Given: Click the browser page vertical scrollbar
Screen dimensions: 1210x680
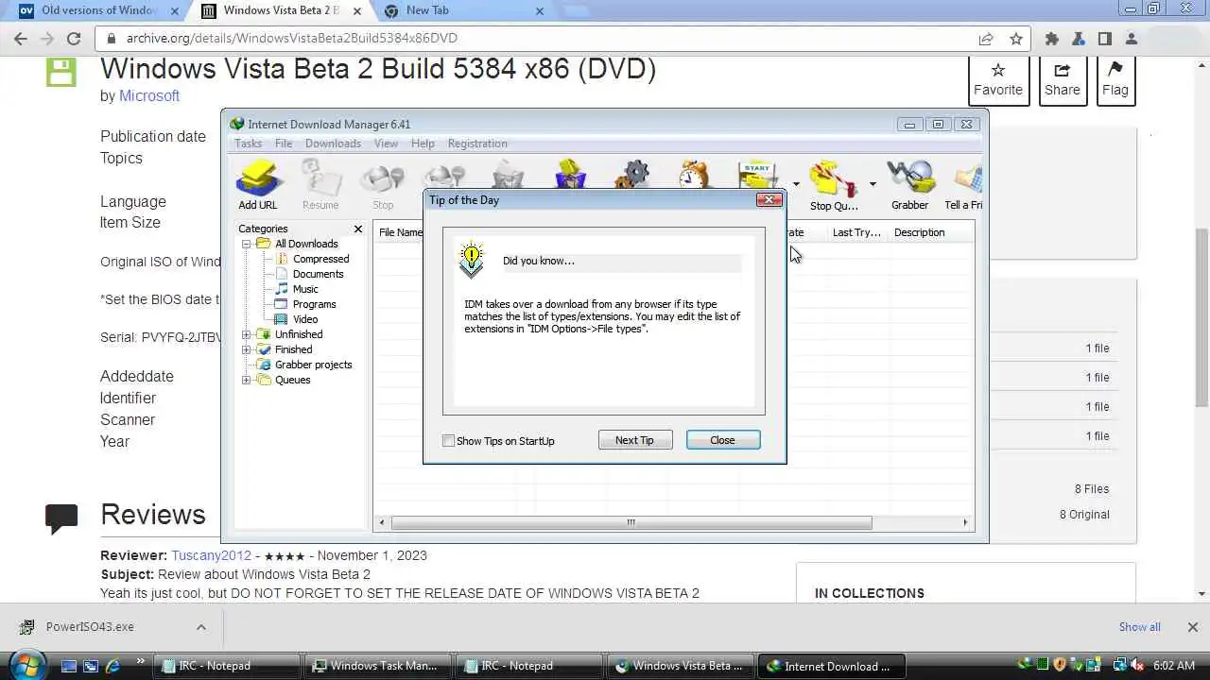Looking at the screenshot, I should click(x=1201, y=316).
